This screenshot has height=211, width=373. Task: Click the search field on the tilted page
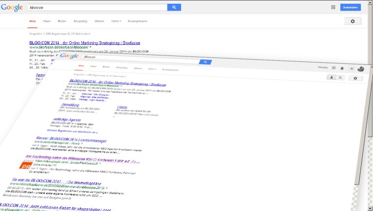click(x=140, y=59)
